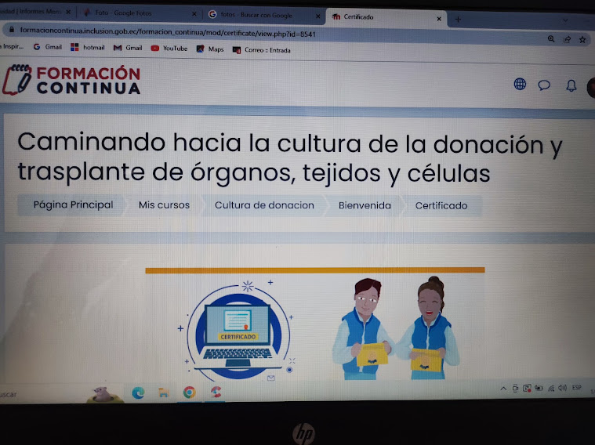The width and height of the screenshot is (595, 445).
Task: Open Cultura de donacion breadcrumb
Action: 264,205
